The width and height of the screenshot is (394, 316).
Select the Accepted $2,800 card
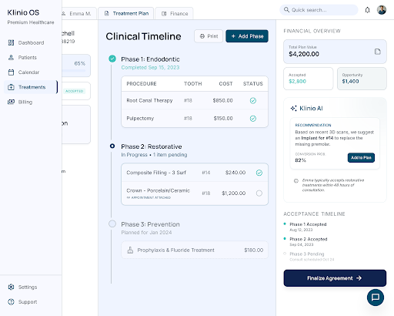pyautogui.click(x=309, y=79)
